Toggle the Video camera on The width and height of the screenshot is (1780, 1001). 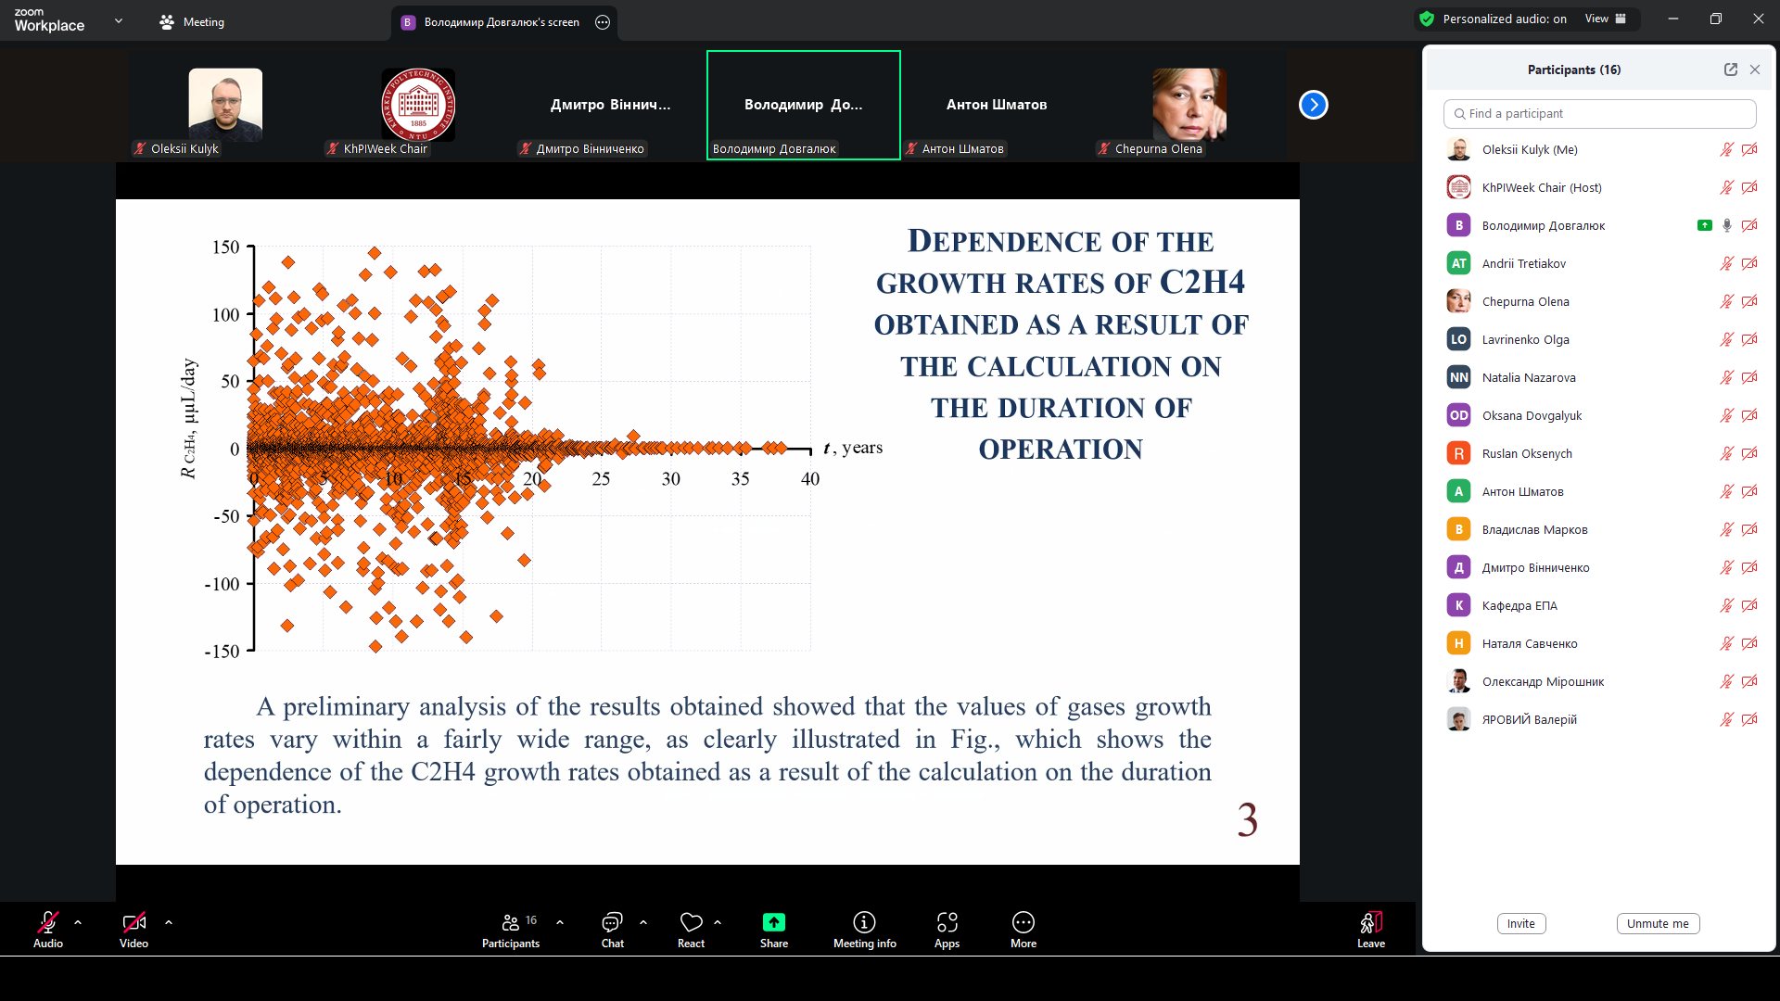pyautogui.click(x=133, y=922)
